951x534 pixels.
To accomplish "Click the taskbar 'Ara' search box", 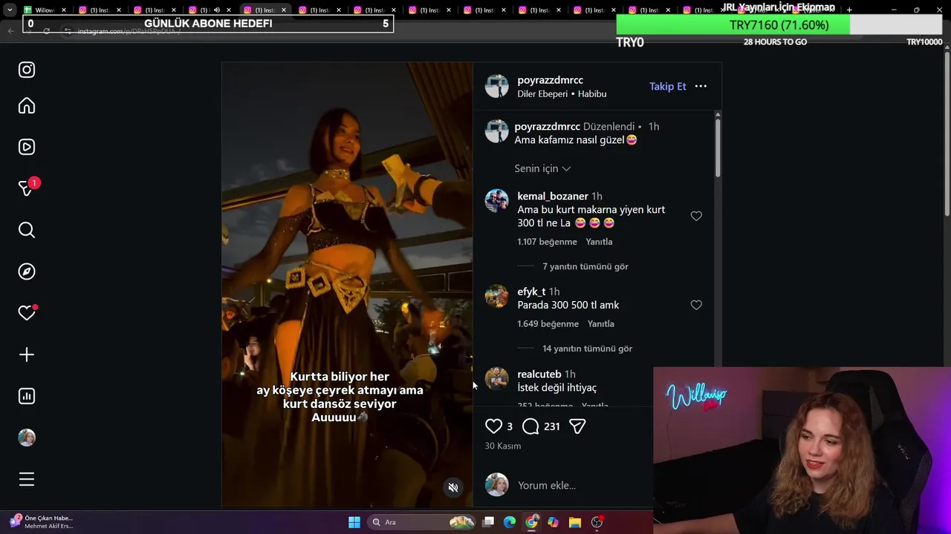I will [x=422, y=522].
